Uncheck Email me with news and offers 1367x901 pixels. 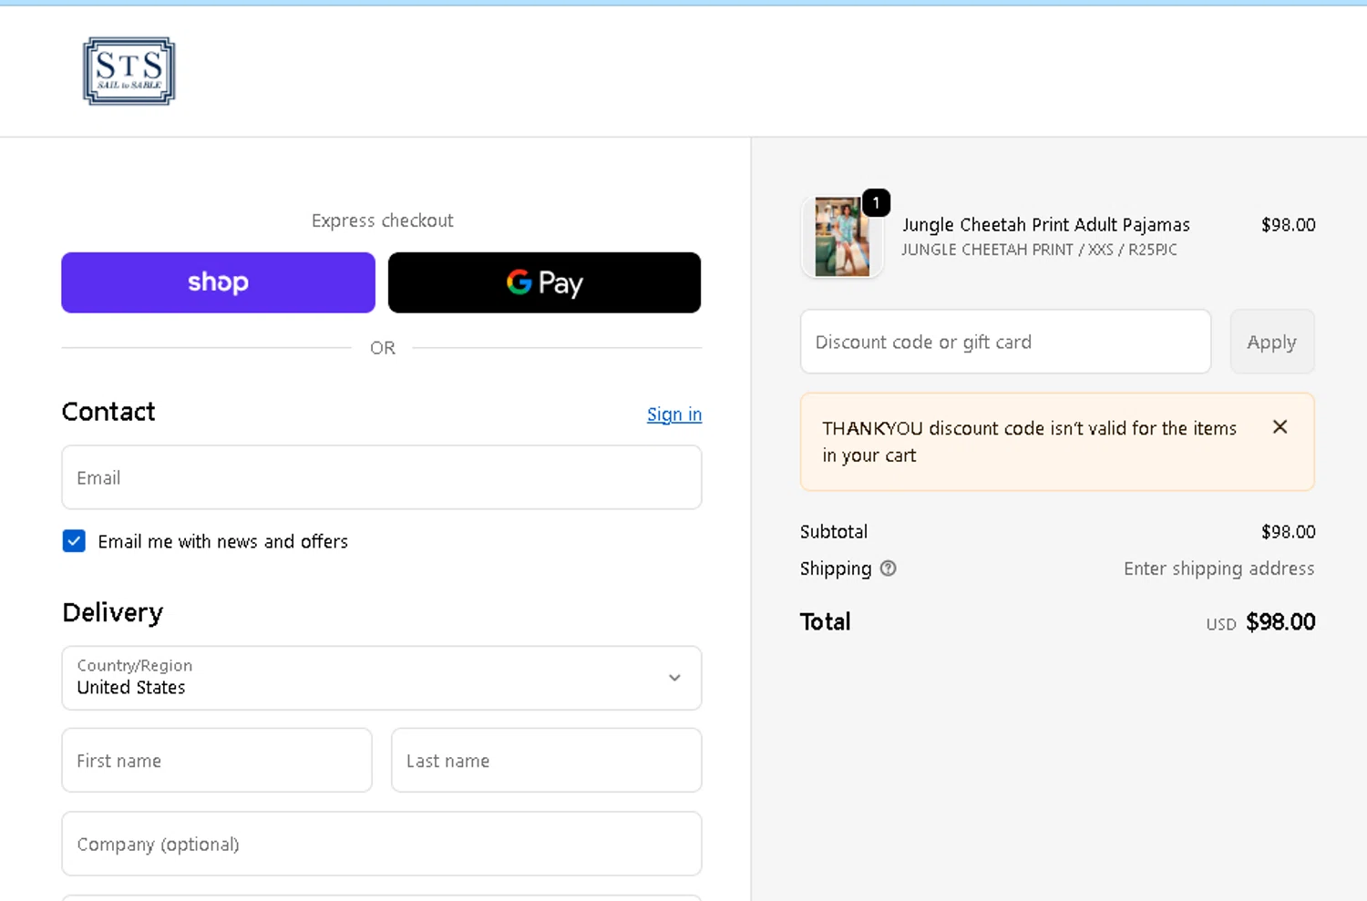(74, 541)
